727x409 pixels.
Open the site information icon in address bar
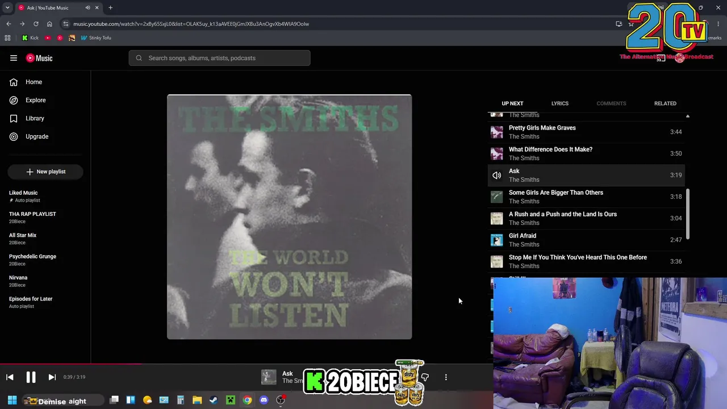pyautogui.click(x=65, y=24)
